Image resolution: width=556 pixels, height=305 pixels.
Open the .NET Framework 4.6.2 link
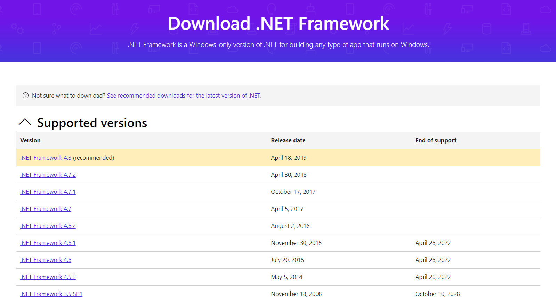(x=48, y=226)
